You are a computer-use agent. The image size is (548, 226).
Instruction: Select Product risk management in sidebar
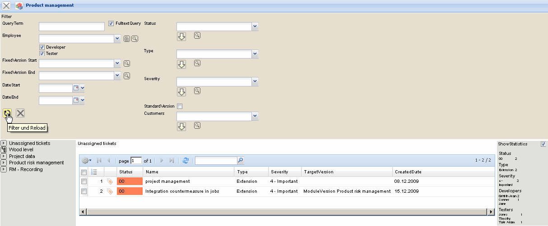coord(36,163)
